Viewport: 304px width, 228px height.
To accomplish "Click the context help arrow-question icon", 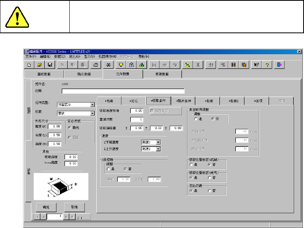I will pyautogui.click(x=256, y=65).
